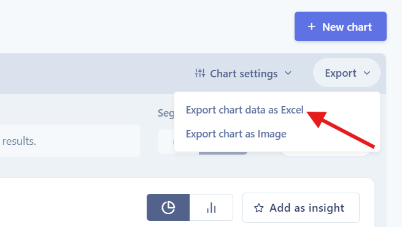The image size is (402, 227).
Task: Click the dark selected segment option under the menu
Action: 223,153
